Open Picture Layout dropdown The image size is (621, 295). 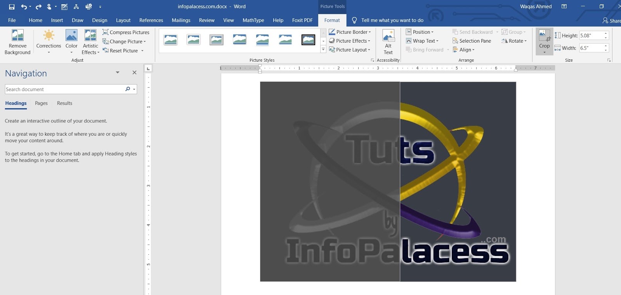[350, 50]
